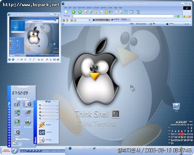Screen dimensions: 194x155
Task: Open the Tabs menu in Crazy Browser
Action: [x=116, y=8]
